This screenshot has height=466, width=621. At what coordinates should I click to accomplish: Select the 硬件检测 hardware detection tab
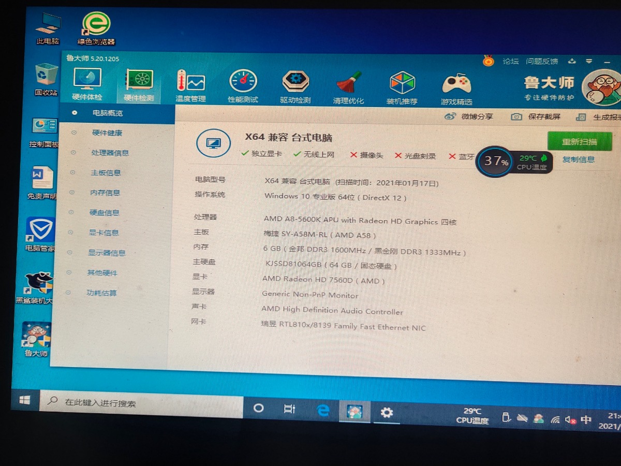[139, 85]
